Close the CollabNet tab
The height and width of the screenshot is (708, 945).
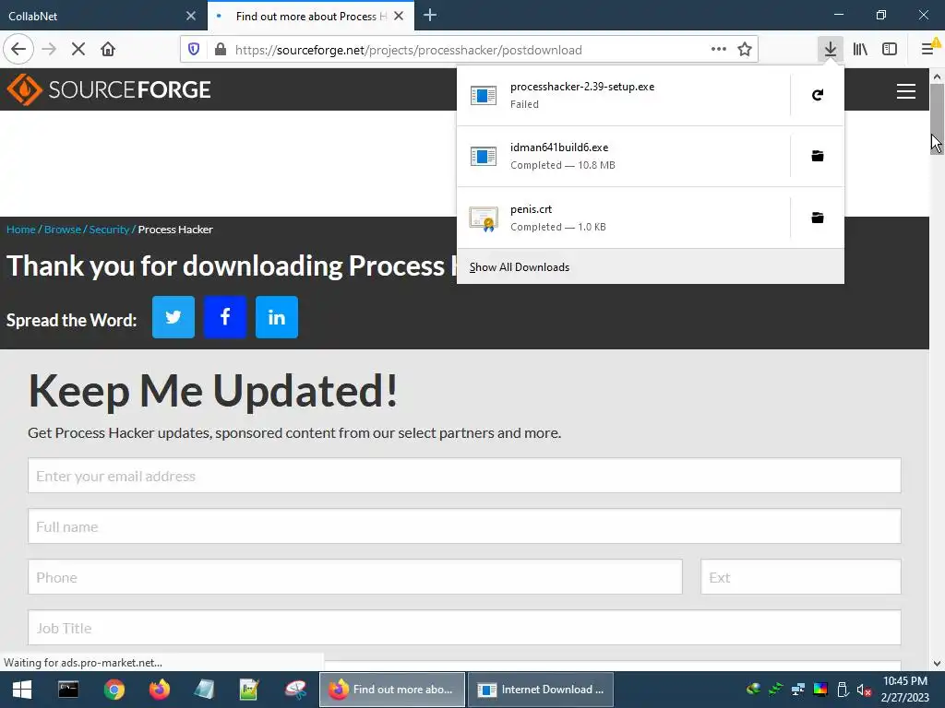tap(191, 16)
